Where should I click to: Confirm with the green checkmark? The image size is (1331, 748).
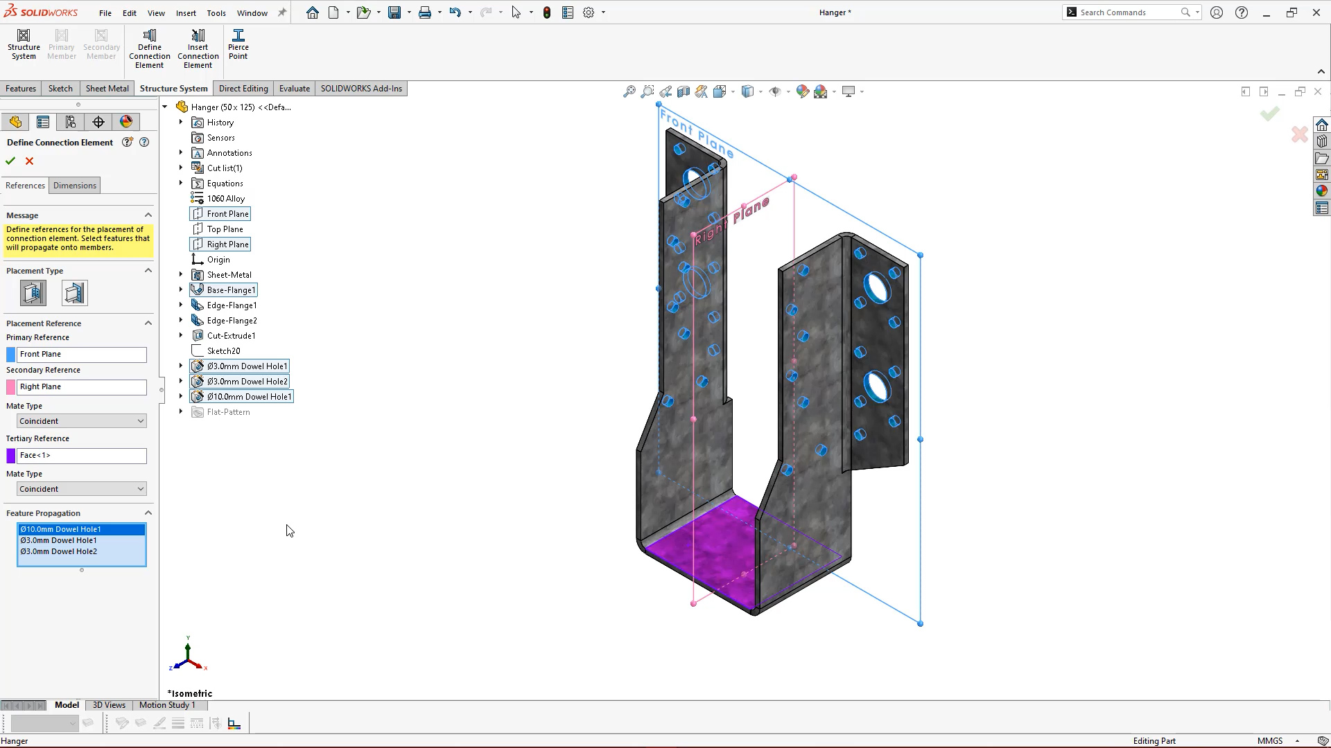coord(10,161)
